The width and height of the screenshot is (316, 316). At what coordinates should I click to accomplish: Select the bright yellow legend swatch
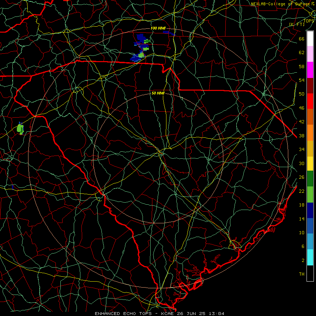pos(310,164)
